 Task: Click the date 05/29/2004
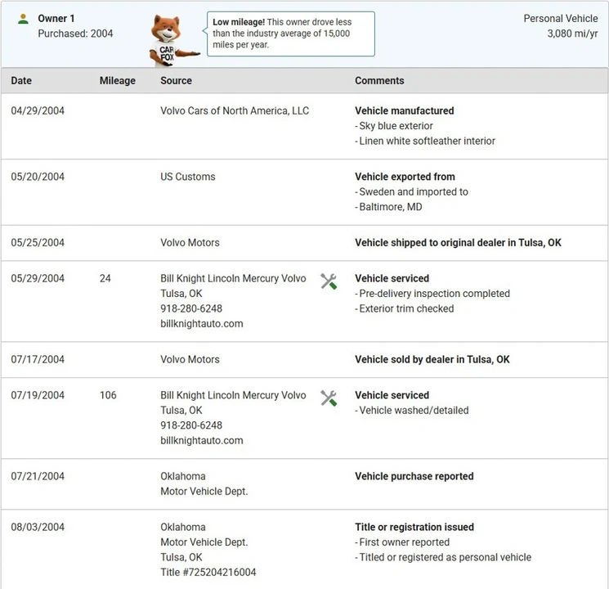[38, 278]
